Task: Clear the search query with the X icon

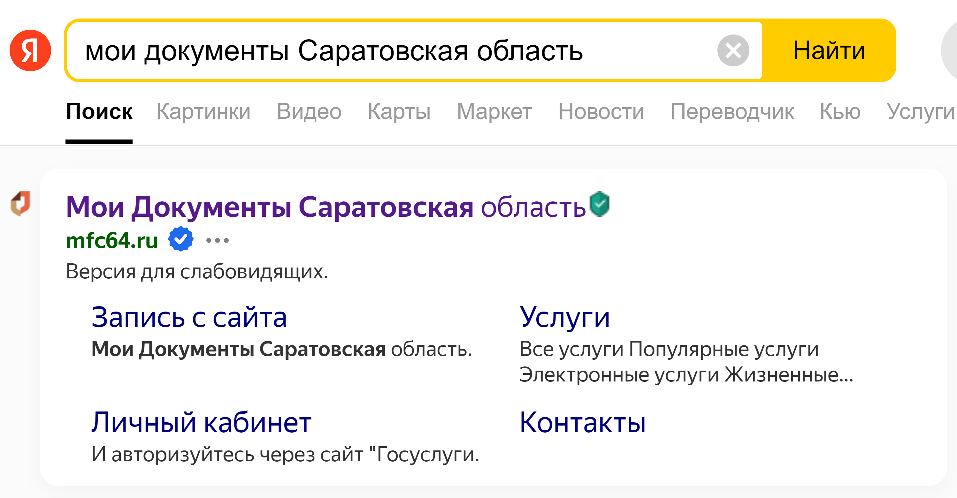Action: (x=733, y=50)
